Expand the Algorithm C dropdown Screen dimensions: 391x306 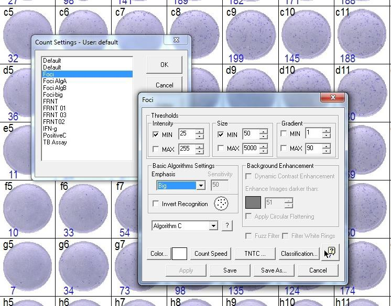(x=213, y=226)
